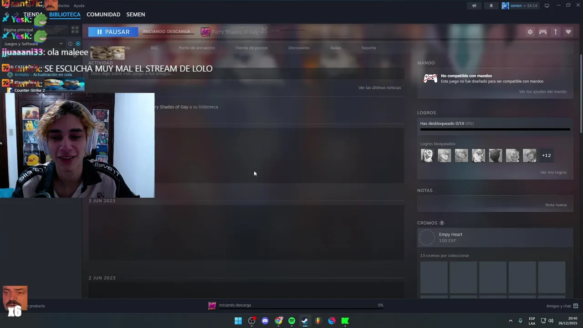Open the Discusiones tab

pyautogui.click(x=299, y=48)
